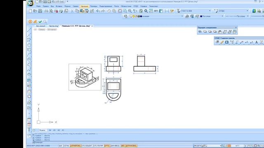Switch to the Без имени0 document tab
The image size is (264, 148).
pos(40,26)
